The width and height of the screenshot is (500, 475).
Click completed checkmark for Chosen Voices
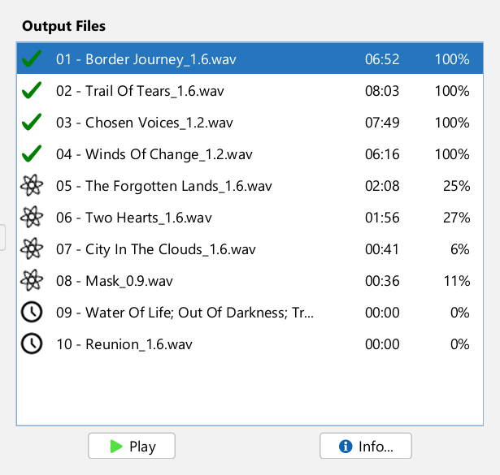(32, 123)
